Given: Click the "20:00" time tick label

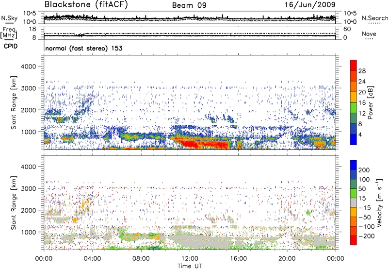Looking at the screenshot, I should pyautogui.click(x=287, y=259).
